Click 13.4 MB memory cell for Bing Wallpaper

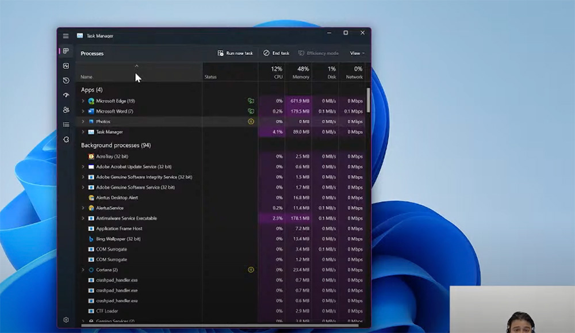coord(298,239)
